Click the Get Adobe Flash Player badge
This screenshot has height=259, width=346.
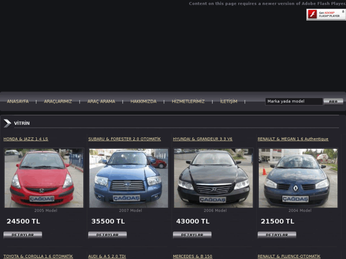[326, 15]
